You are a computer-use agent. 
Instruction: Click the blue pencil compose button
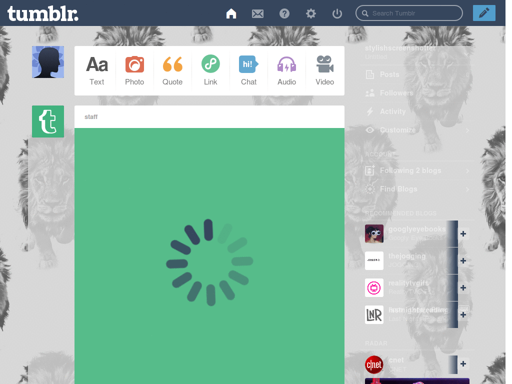click(x=484, y=13)
